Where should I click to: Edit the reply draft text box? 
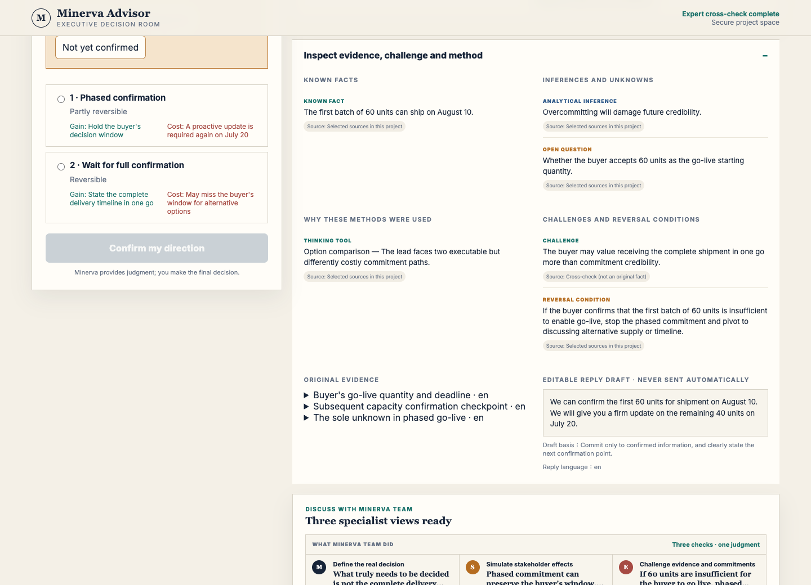point(655,413)
